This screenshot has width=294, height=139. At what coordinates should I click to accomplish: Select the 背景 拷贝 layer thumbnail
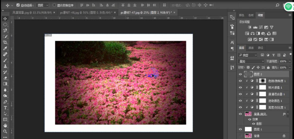coord(248,114)
